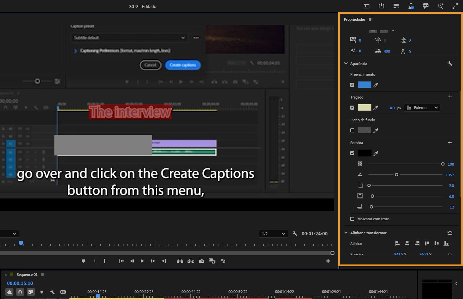Align text to vertical center
The height and width of the screenshot is (299, 463).
[x=436, y=243]
